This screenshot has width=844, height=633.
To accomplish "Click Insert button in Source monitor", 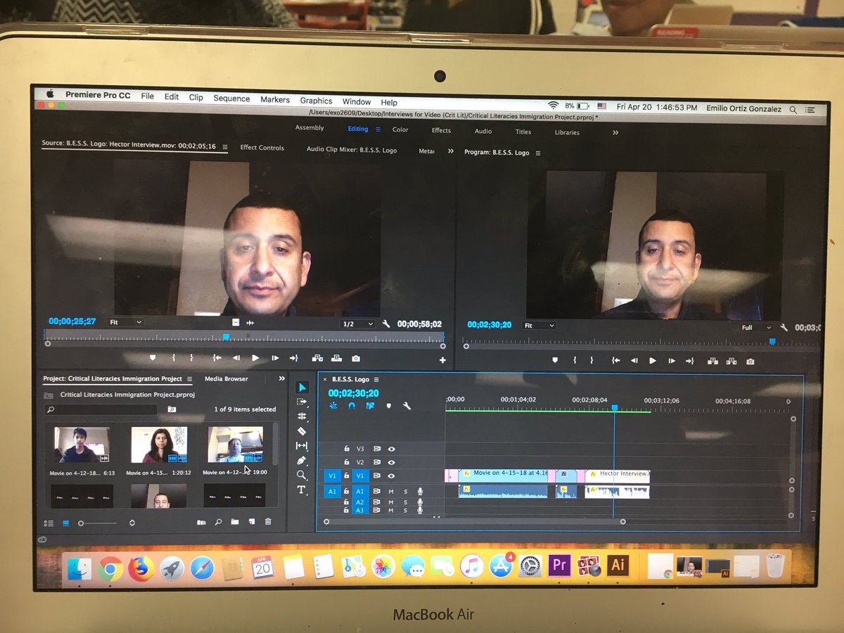I will [317, 359].
